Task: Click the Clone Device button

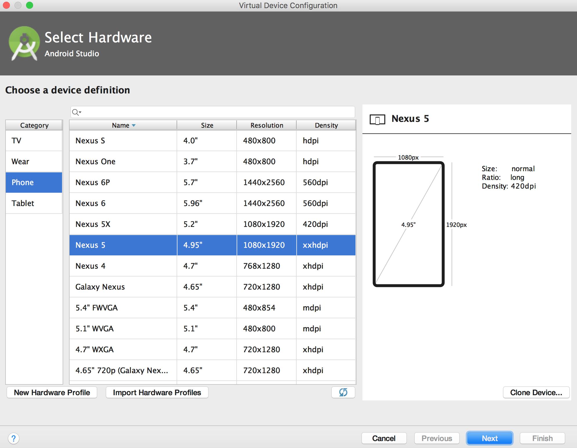Action: point(536,392)
